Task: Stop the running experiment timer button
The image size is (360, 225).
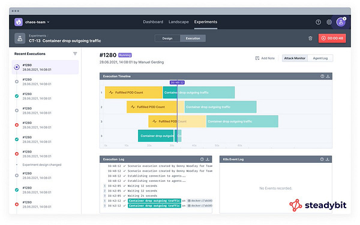Action: (332, 38)
